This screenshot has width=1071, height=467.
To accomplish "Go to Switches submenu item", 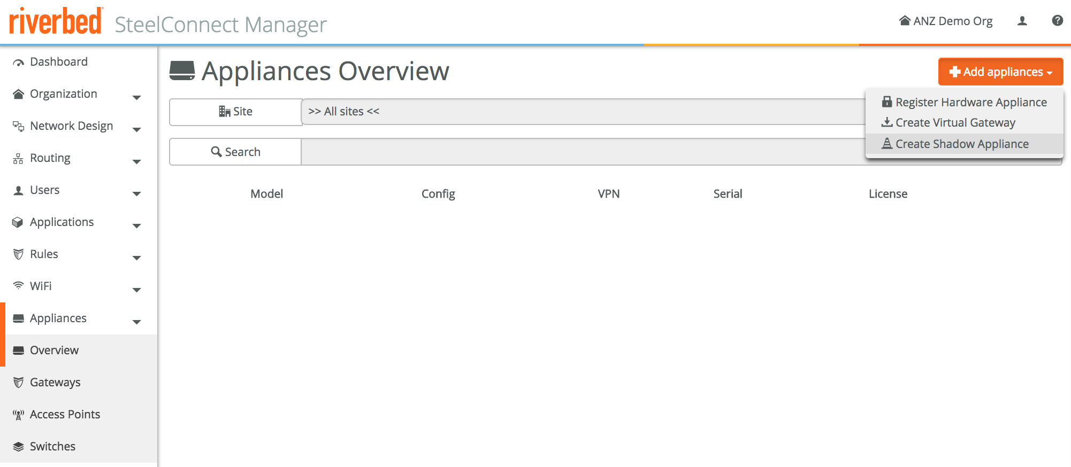I will tap(79, 447).
